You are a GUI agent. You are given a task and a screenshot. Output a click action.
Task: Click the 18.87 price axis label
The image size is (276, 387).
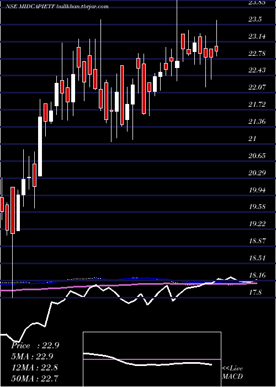(257, 241)
